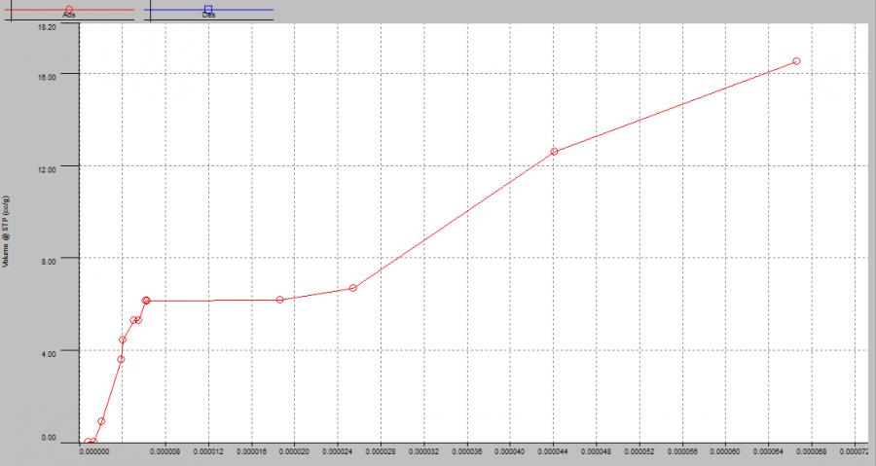The width and height of the screenshot is (876, 466).
Task: Click the 0.000000 x-axis label
Action: pyautogui.click(x=96, y=451)
